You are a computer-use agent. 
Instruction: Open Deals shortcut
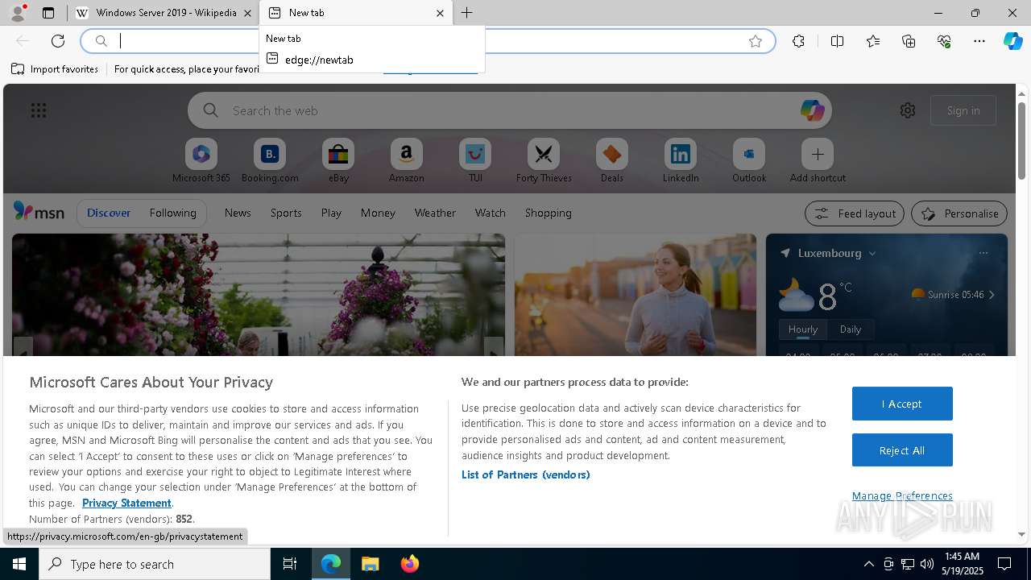[x=612, y=161]
